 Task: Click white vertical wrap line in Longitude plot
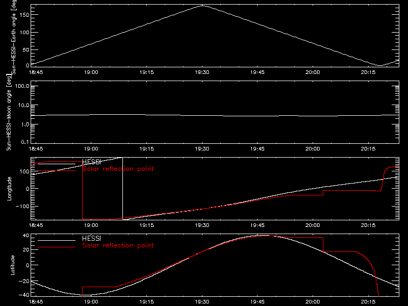coord(122,188)
